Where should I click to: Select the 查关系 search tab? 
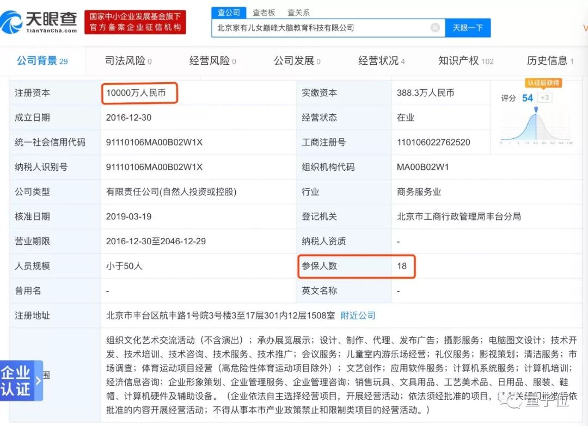click(x=298, y=13)
